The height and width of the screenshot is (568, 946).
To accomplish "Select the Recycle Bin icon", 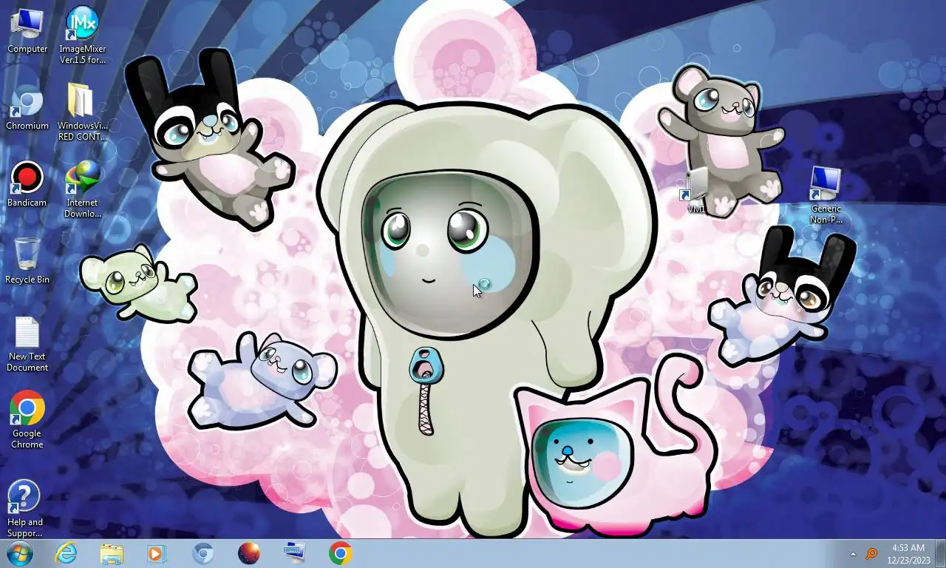I will pos(27,261).
